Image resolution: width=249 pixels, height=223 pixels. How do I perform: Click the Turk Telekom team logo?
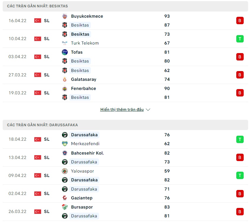[65, 43]
